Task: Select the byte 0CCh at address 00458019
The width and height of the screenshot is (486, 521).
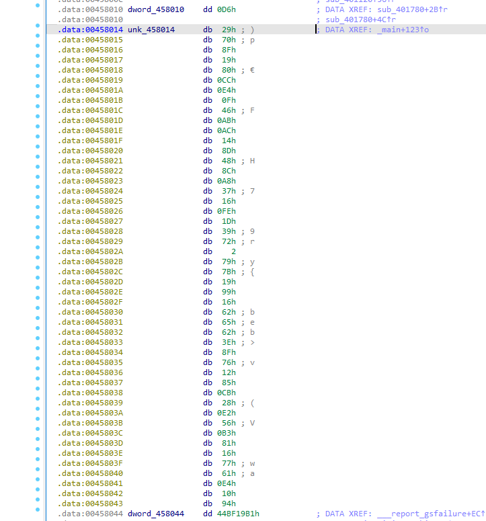Action: (226, 80)
